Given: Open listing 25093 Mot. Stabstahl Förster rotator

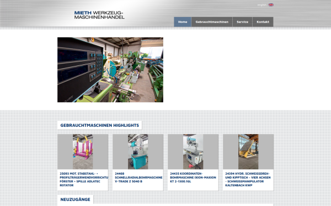Looking at the screenshot, I should (84, 179).
